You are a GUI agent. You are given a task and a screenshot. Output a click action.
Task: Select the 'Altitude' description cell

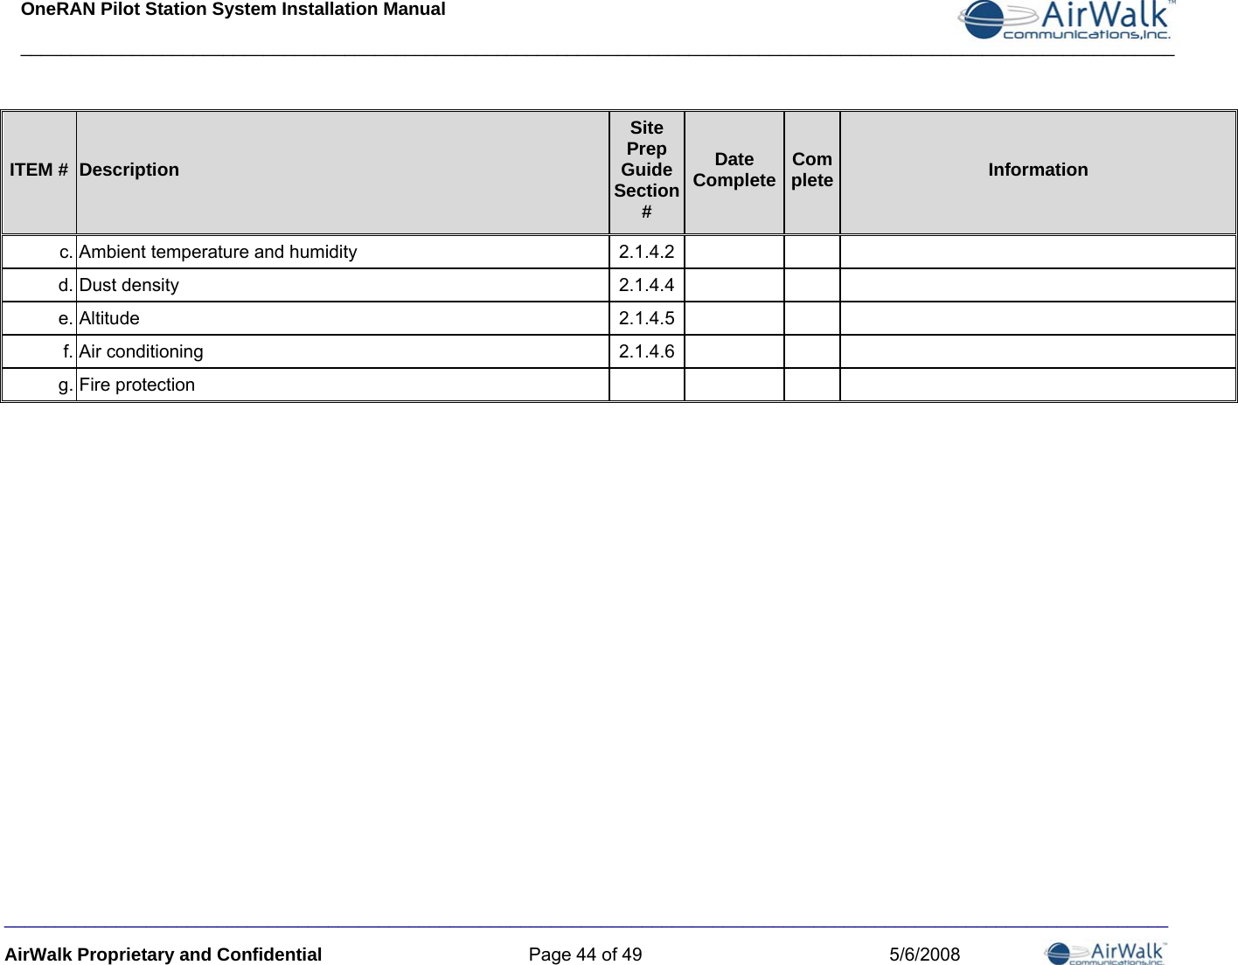[x=343, y=318]
